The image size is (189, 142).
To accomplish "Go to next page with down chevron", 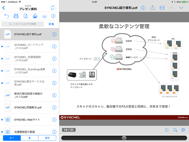I will [181, 8].
